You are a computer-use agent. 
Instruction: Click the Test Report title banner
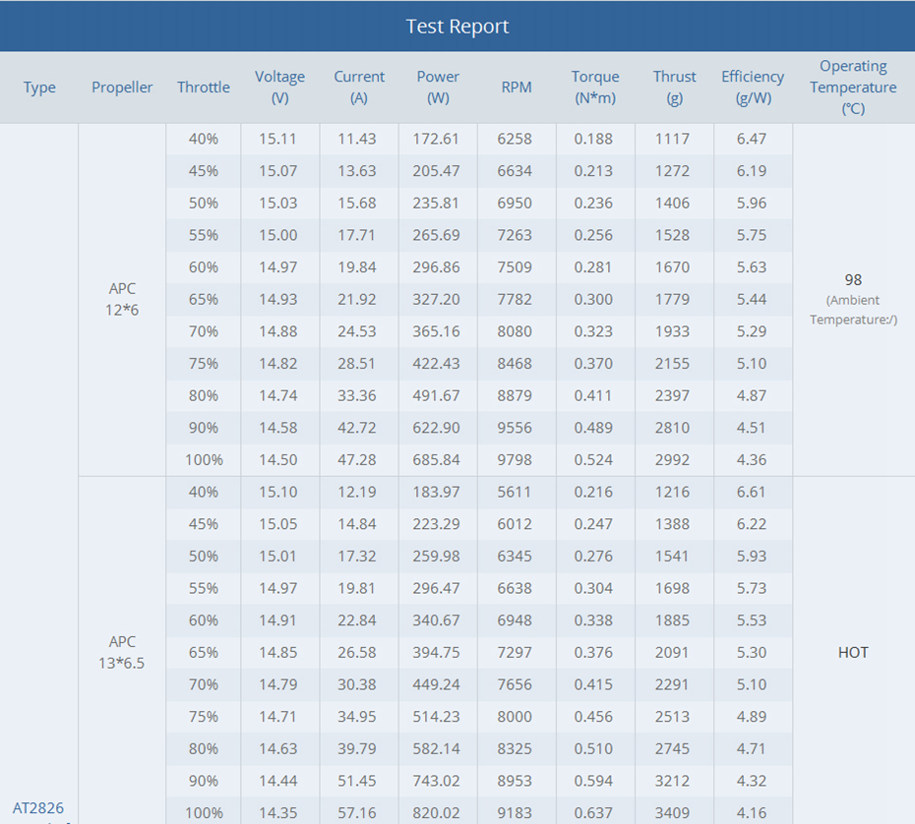457,27
